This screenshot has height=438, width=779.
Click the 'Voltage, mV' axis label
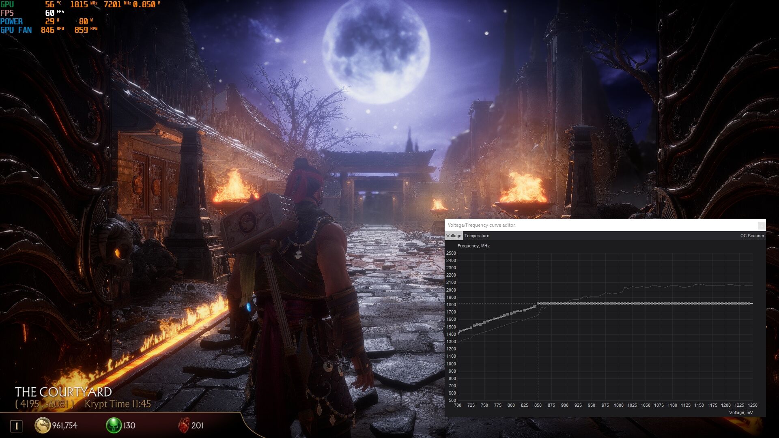[x=741, y=412]
